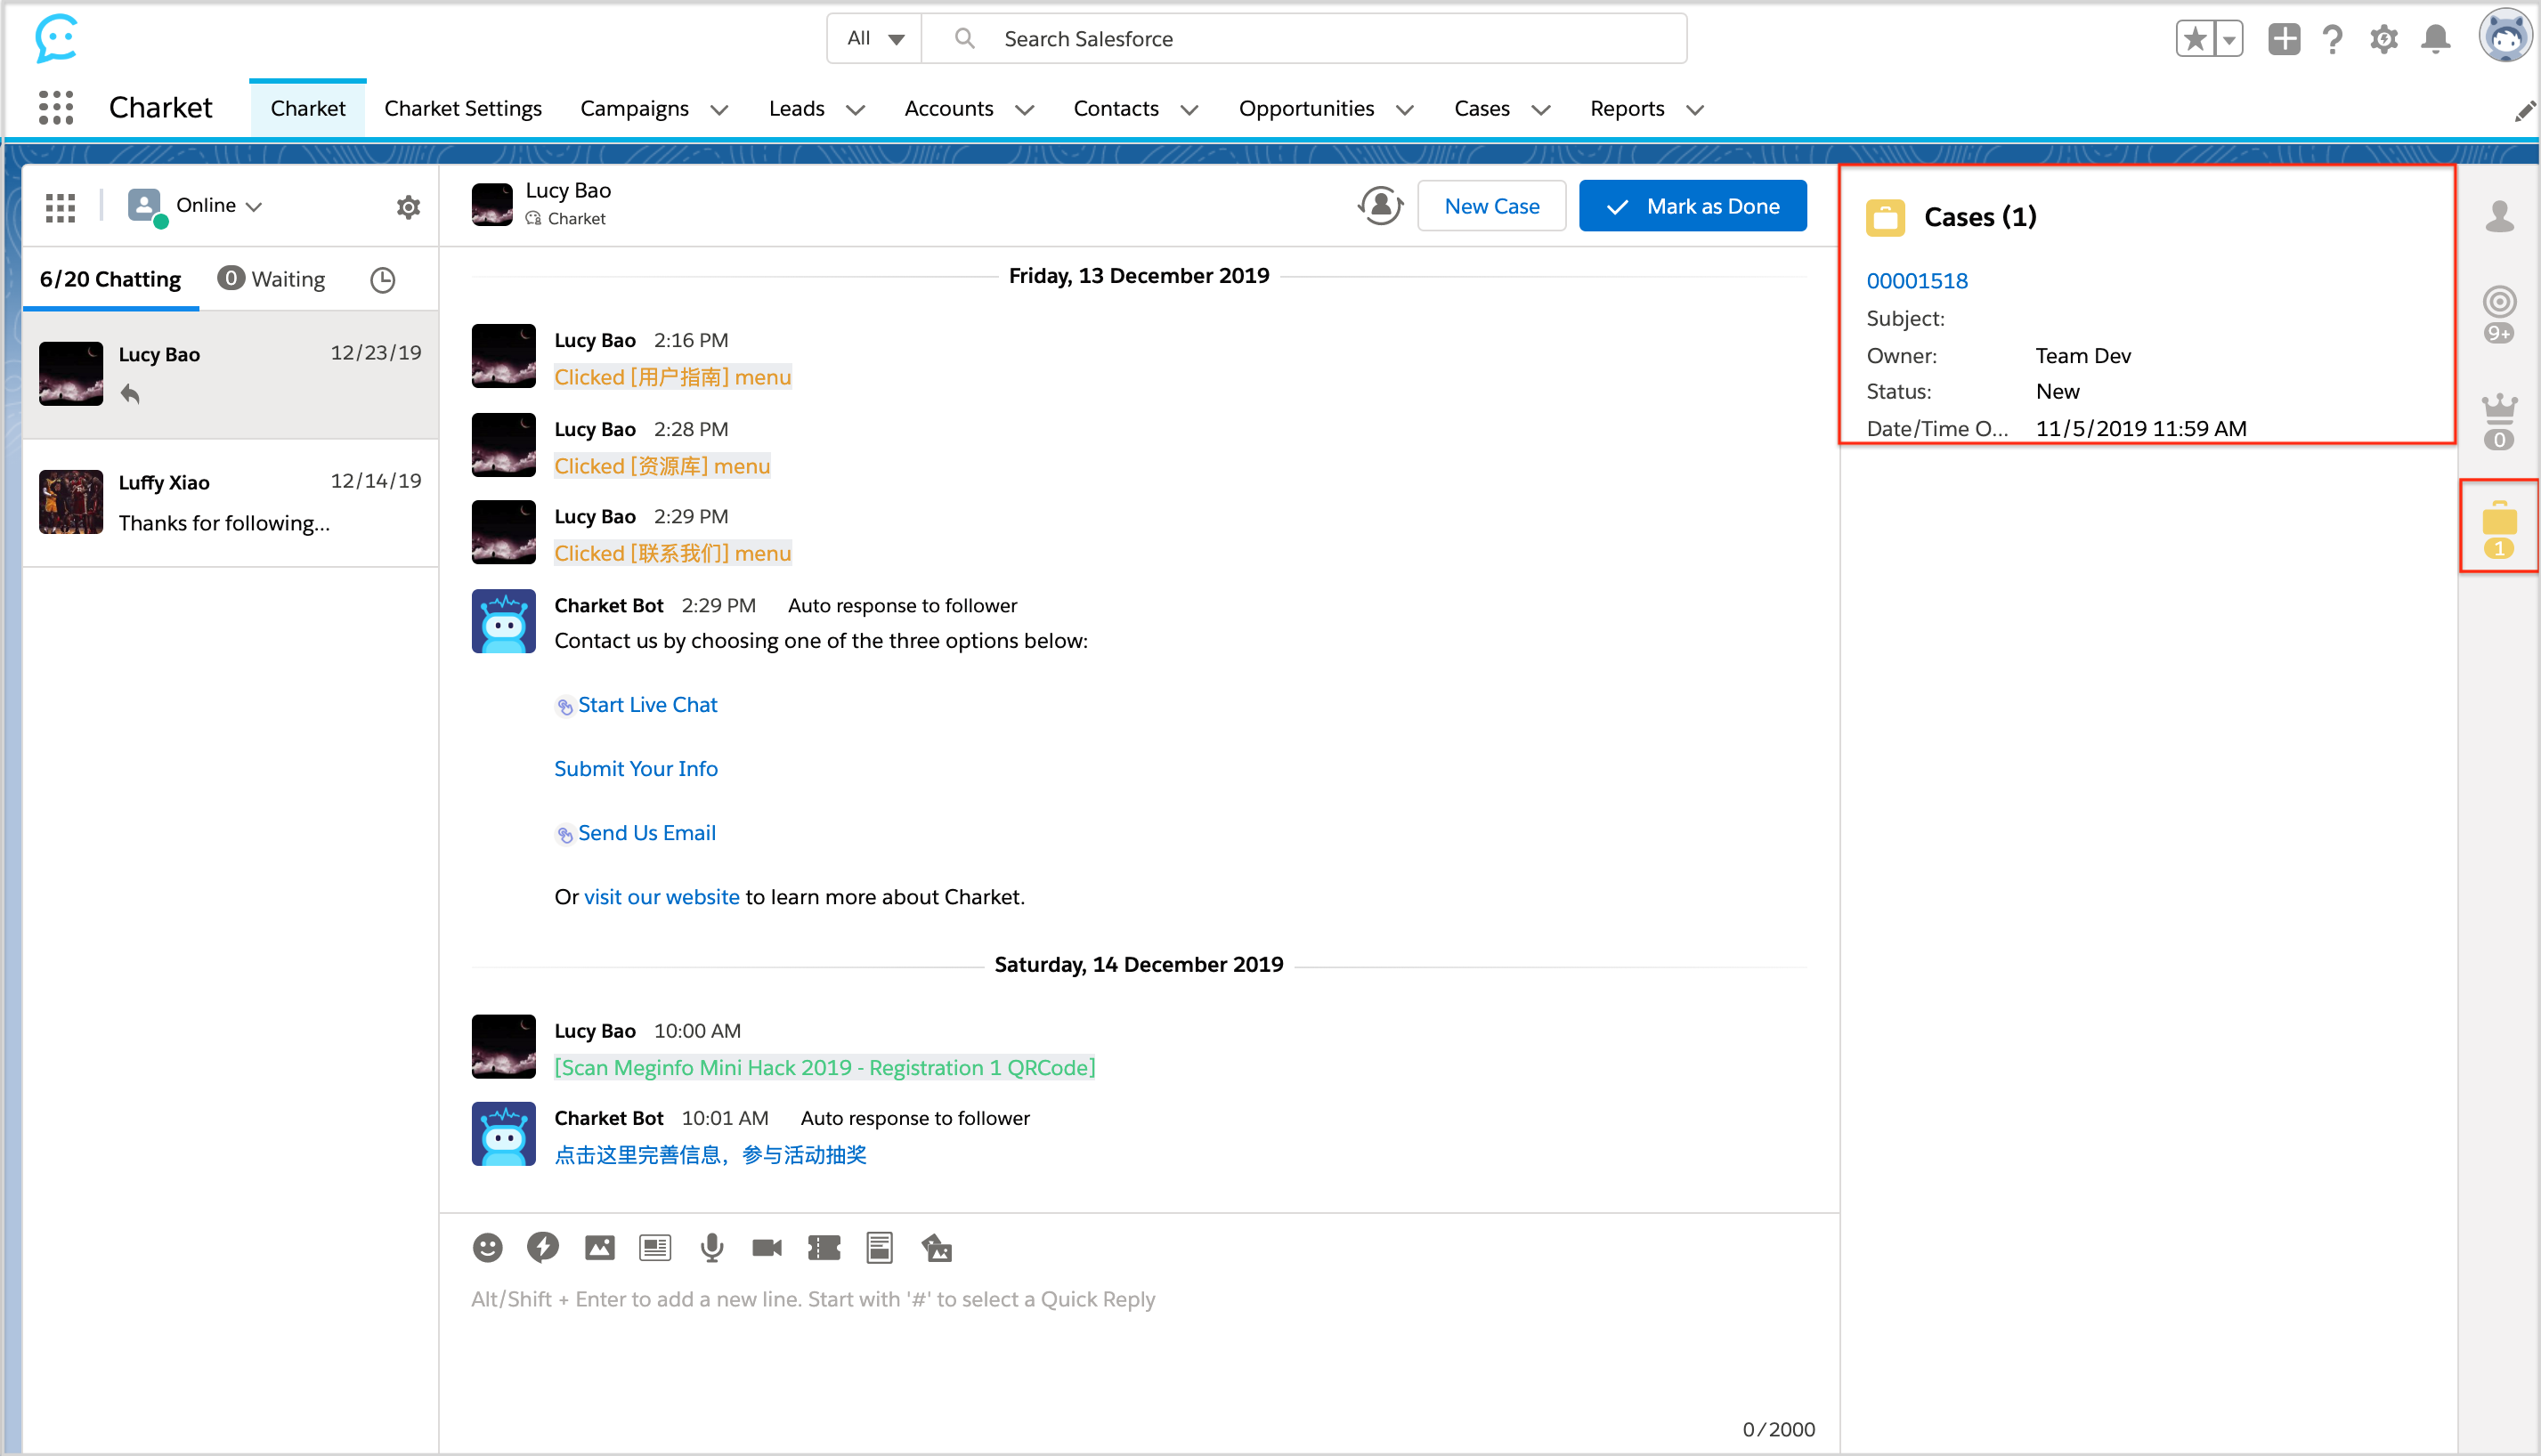Screen dimensions: 2541x1456
Task: Open the chat panel gear settings icon
Action: point(408,207)
